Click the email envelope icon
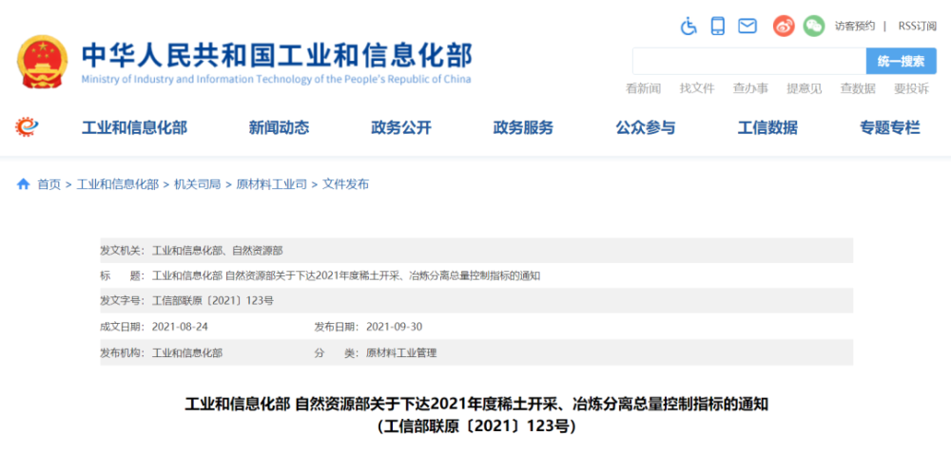951x454 pixels. (x=747, y=26)
